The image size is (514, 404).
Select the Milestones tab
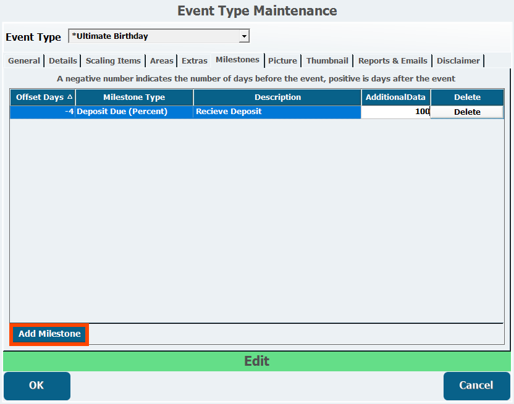237,60
